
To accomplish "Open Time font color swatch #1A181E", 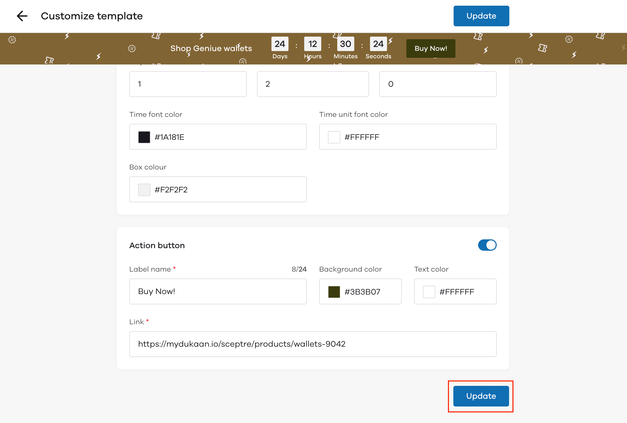I will coord(144,137).
